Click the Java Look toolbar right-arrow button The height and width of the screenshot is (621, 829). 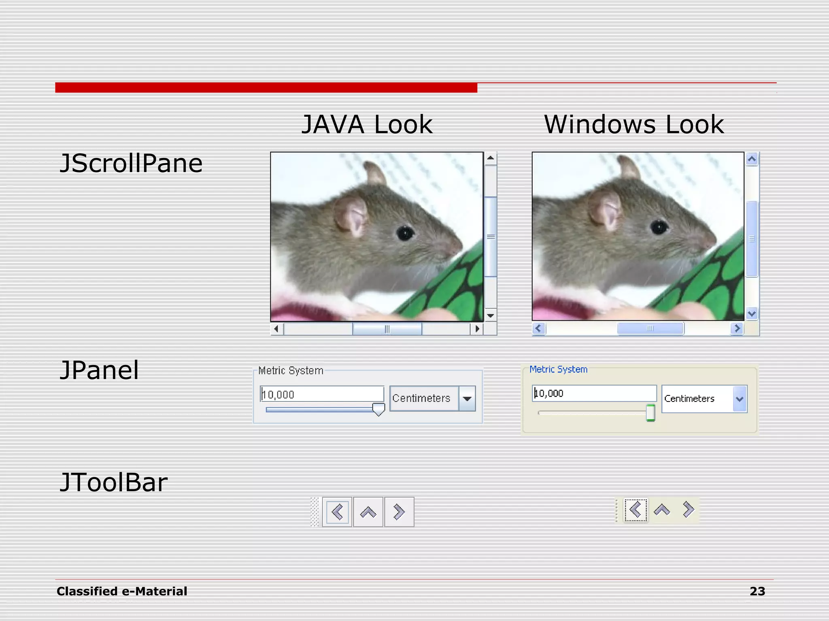[x=399, y=512]
